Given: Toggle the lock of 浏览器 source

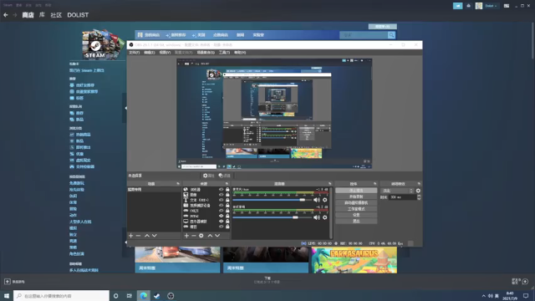Looking at the screenshot, I should click(227, 190).
